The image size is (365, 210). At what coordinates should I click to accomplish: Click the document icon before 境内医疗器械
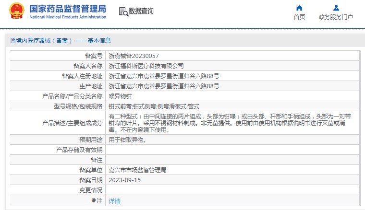pos(13,41)
